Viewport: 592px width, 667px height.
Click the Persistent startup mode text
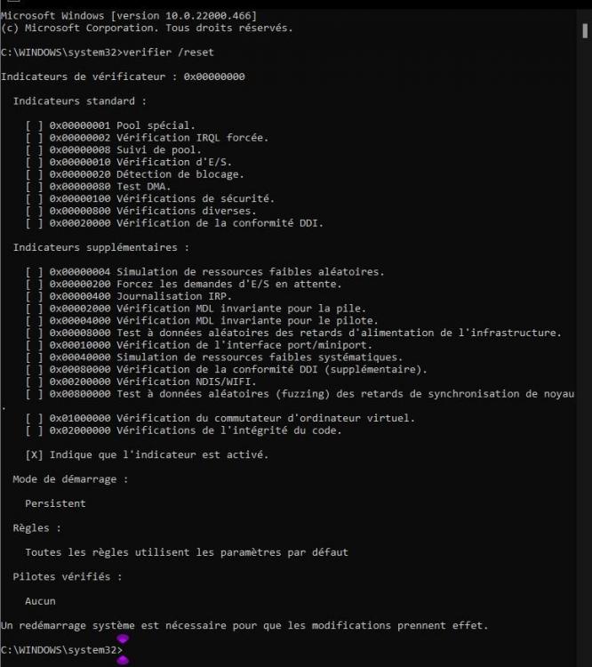click(55, 503)
